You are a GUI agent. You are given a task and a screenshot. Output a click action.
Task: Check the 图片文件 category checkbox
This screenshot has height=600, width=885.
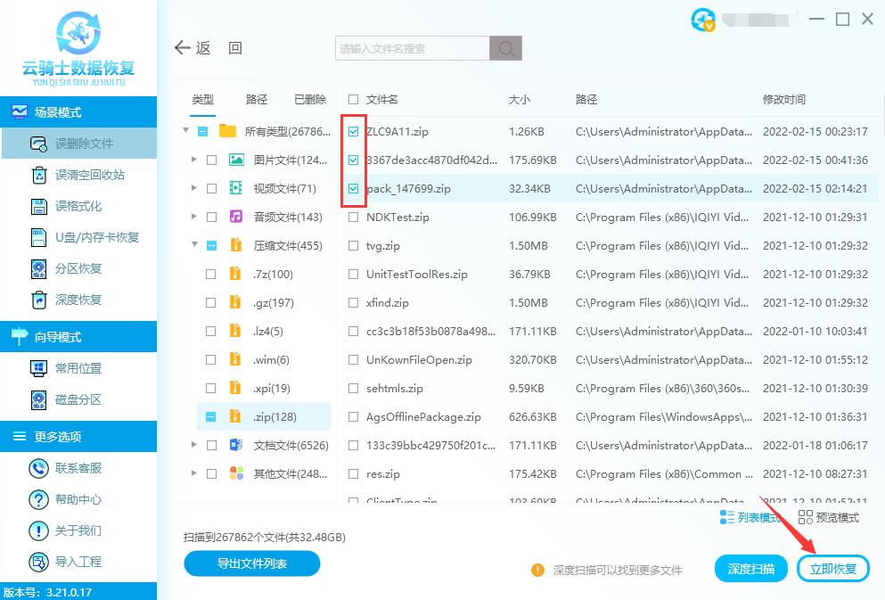[211, 160]
